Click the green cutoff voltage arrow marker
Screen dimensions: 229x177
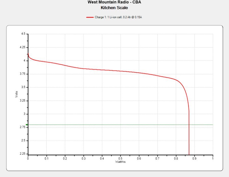click(x=27, y=125)
